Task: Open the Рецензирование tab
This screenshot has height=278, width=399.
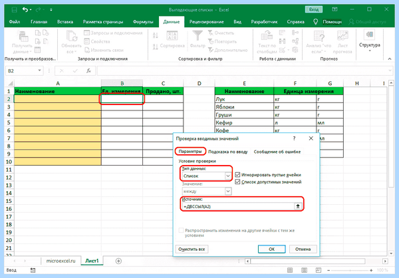Action: tap(206, 22)
